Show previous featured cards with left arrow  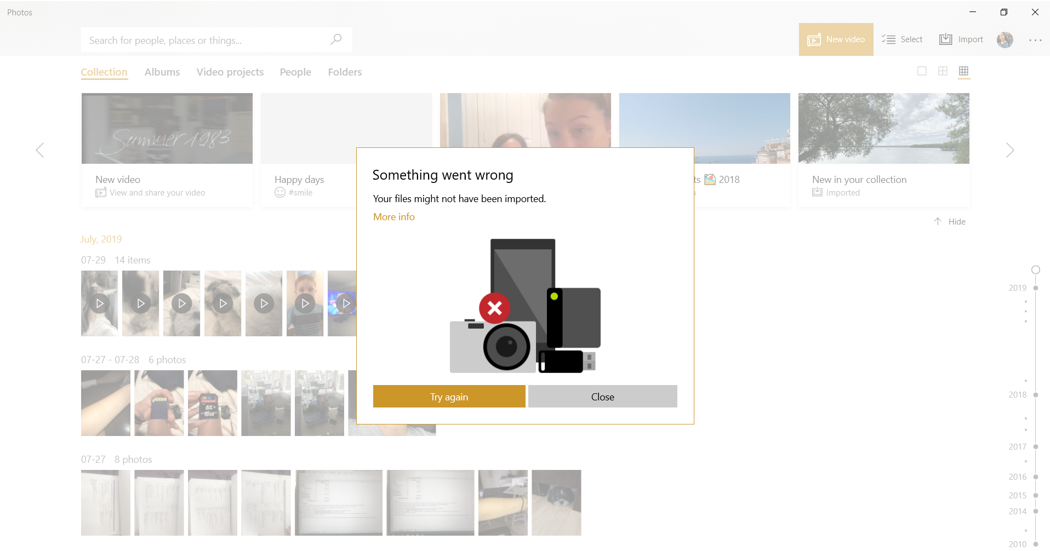[39, 150]
